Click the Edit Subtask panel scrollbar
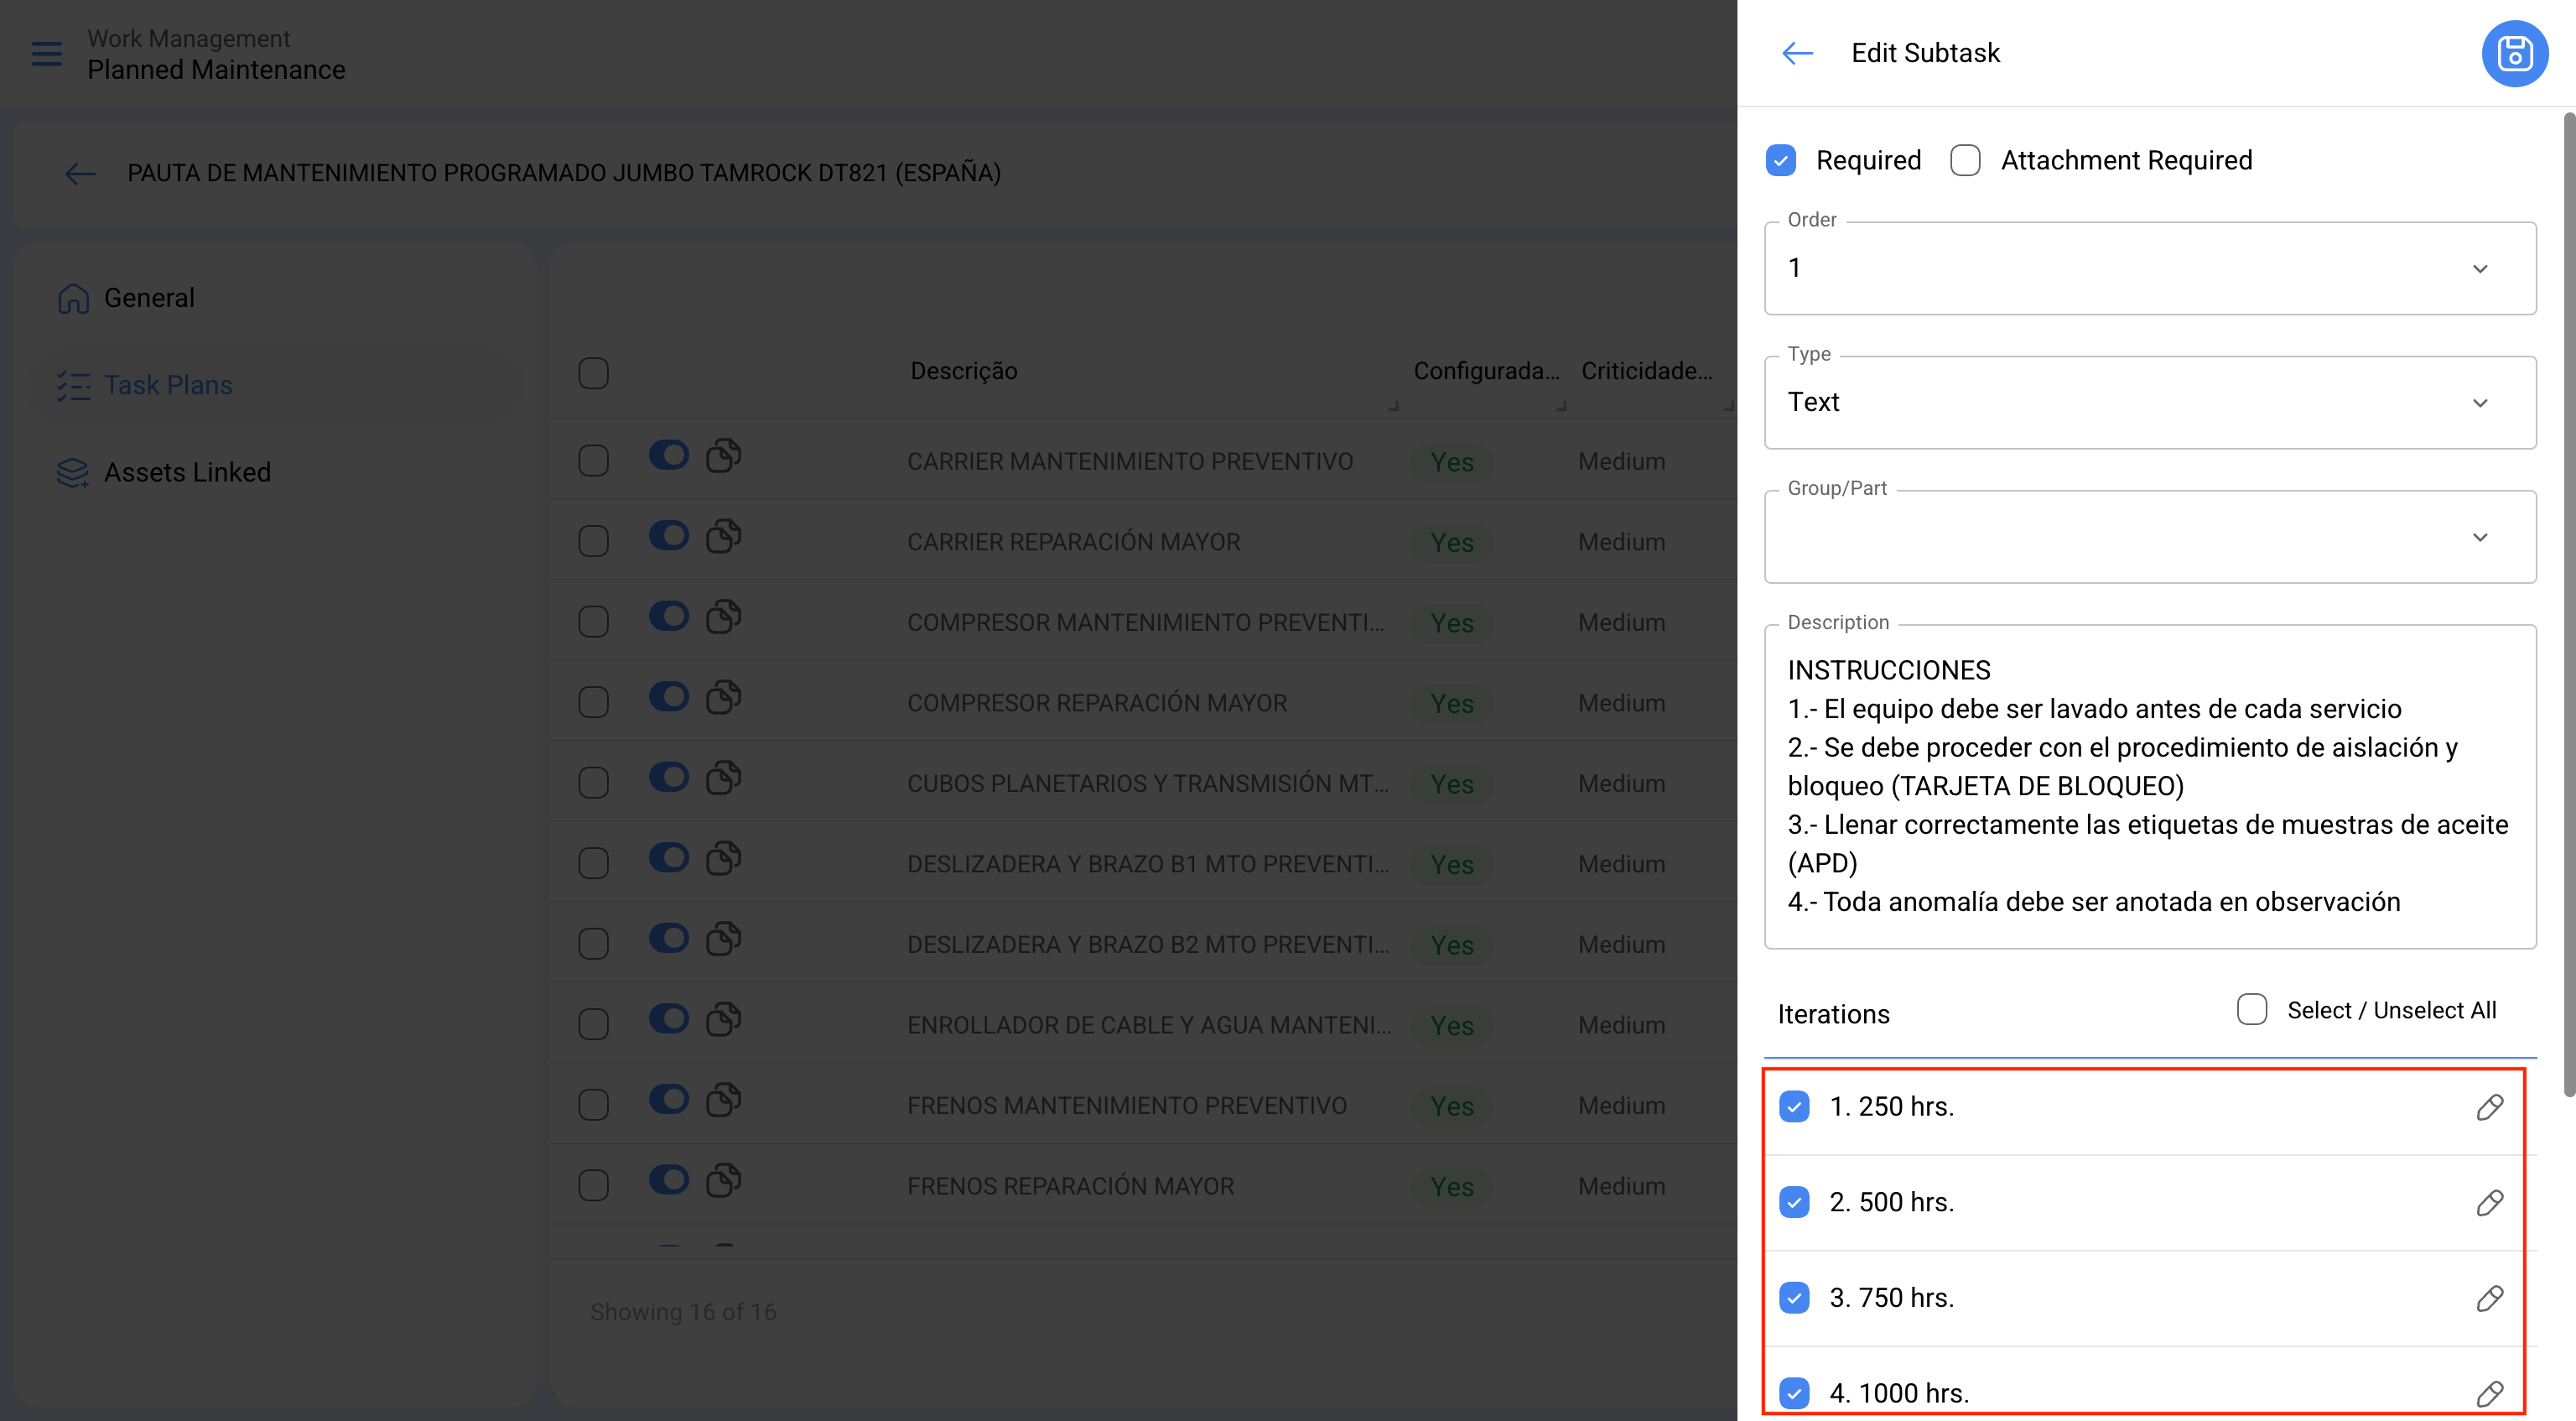The image size is (2576, 1421). point(2569,606)
